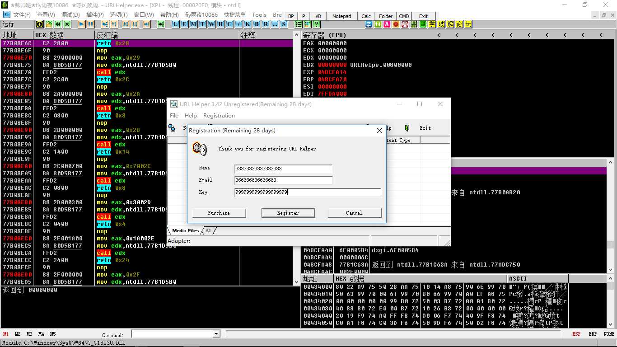Click the Command input box

(x=172, y=334)
